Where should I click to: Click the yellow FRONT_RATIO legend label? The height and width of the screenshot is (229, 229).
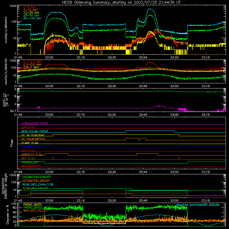point(33,205)
